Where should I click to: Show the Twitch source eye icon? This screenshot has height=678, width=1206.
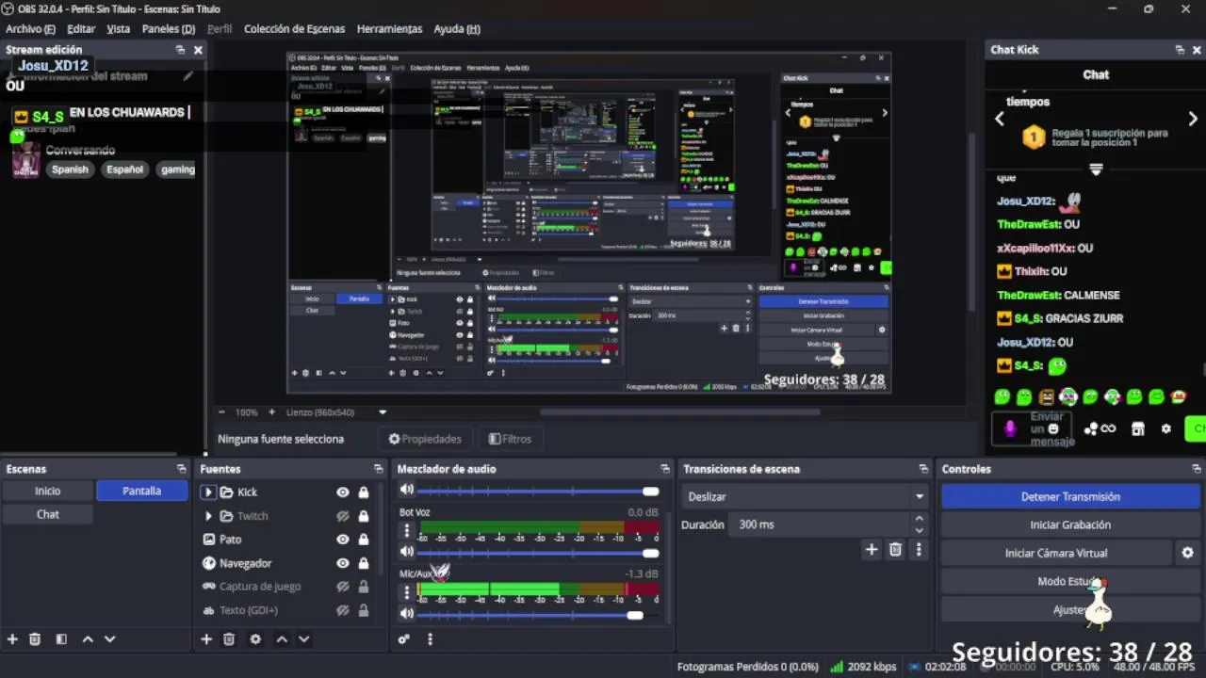[343, 516]
